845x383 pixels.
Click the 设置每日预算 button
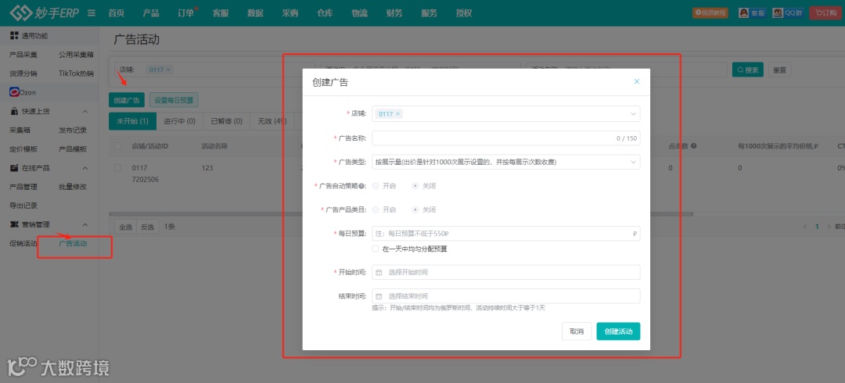(x=174, y=99)
